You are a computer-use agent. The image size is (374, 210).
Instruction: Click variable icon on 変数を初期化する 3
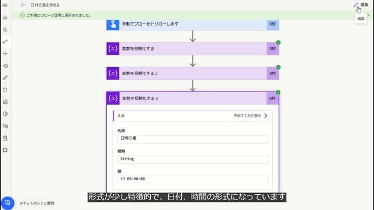pos(113,99)
